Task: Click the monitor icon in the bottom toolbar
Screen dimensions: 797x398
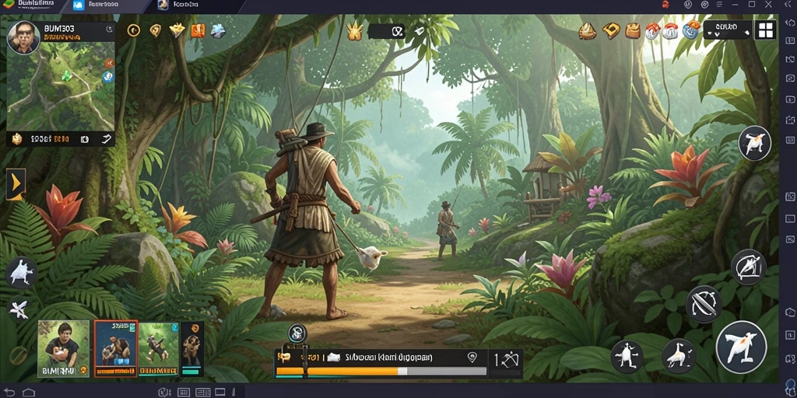Action: pos(220,392)
